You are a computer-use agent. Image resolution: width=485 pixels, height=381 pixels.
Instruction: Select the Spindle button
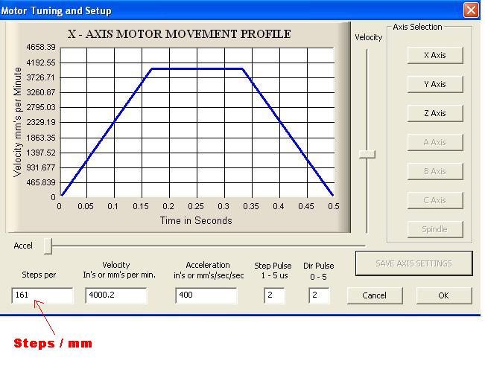[x=435, y=229]
